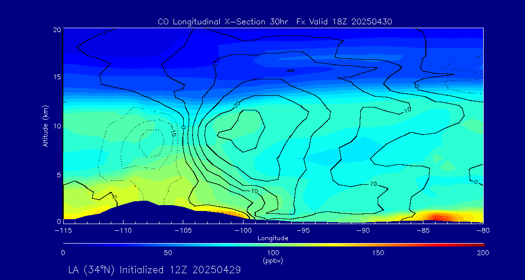Click the longitude tick label '-105'

[183, 231]
